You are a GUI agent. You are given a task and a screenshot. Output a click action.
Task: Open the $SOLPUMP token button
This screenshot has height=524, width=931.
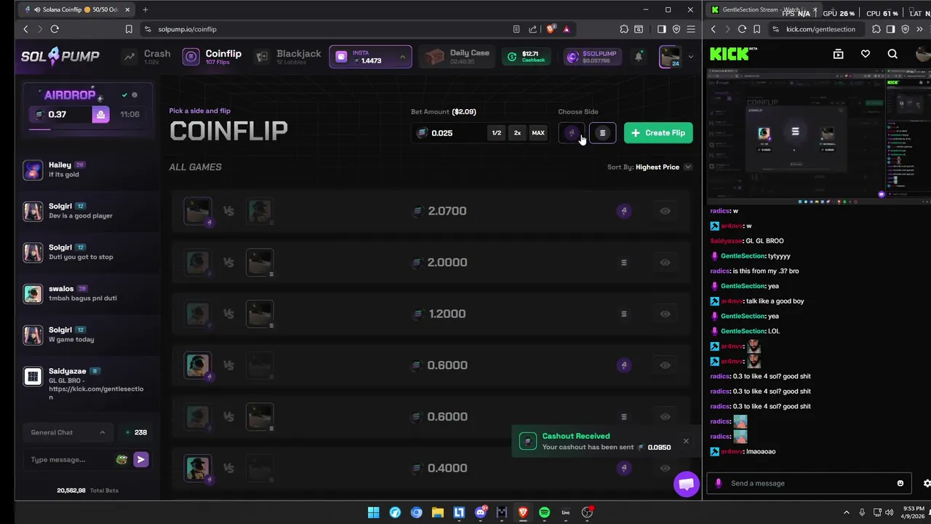click(x=593, y=57)
